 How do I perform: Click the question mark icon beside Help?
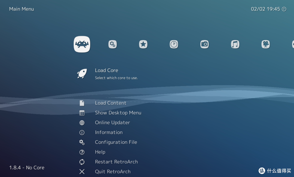pyautogui.click(x=82, y=152)
